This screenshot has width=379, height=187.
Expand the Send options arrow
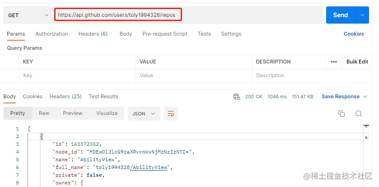point(362,15)
